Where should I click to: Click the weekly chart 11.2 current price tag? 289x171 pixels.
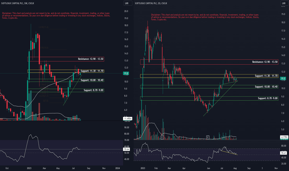[126, 73]
